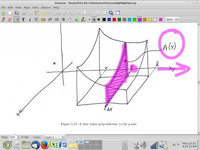The height and width of the screenshot is (150, 200).
Task: Launch Firefox from the taskbar
Action: pos(45,145)
